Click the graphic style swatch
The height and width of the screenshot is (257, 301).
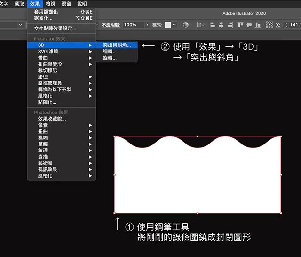167,25
